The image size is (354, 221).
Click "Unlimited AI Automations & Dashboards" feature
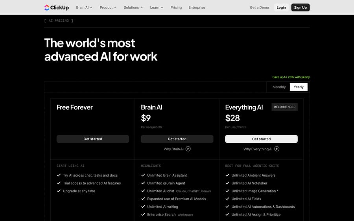point(263,207)
